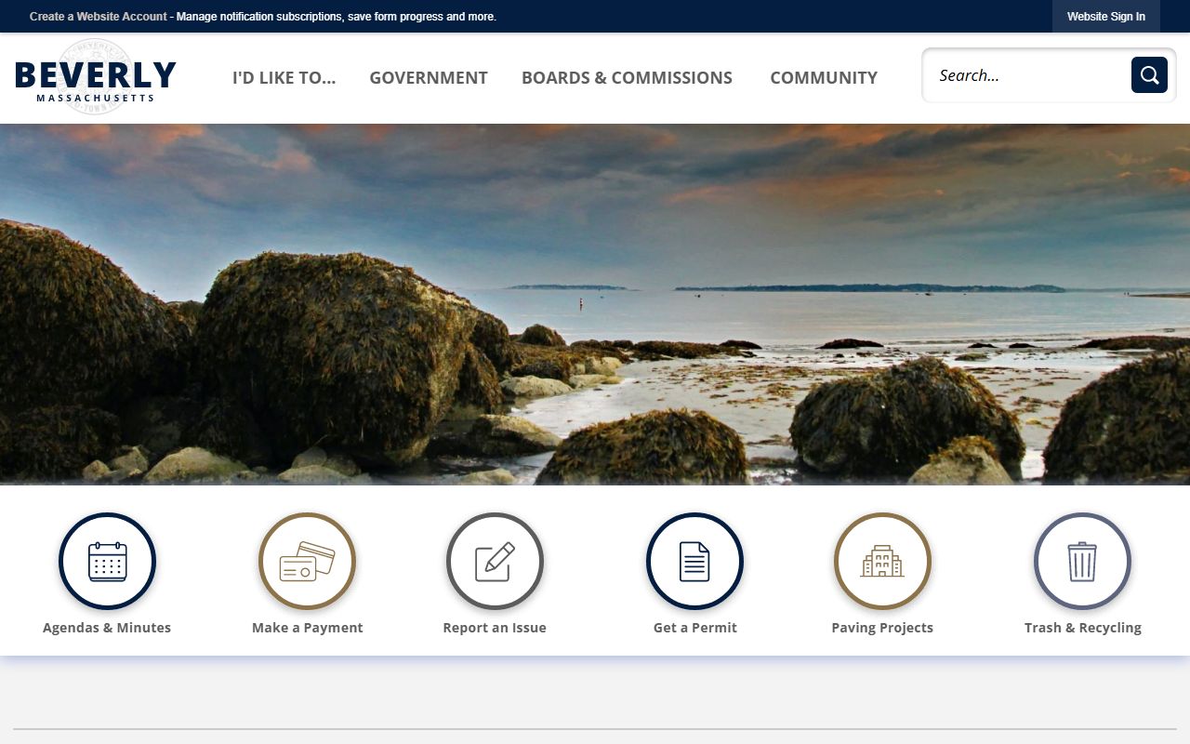The height and width of the screenshot is (744, 1190).
Task: Open the Paving Projects building icon
Action: 882,562
